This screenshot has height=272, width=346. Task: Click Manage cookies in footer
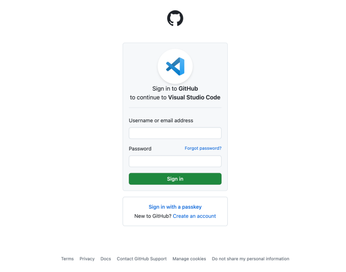[x=189, y=259]
